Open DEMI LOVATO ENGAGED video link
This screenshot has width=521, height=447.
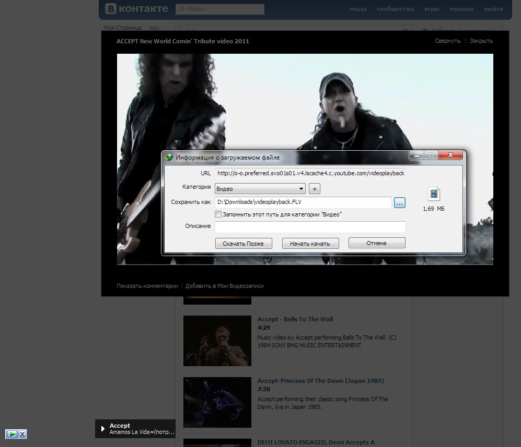(316, 442)
